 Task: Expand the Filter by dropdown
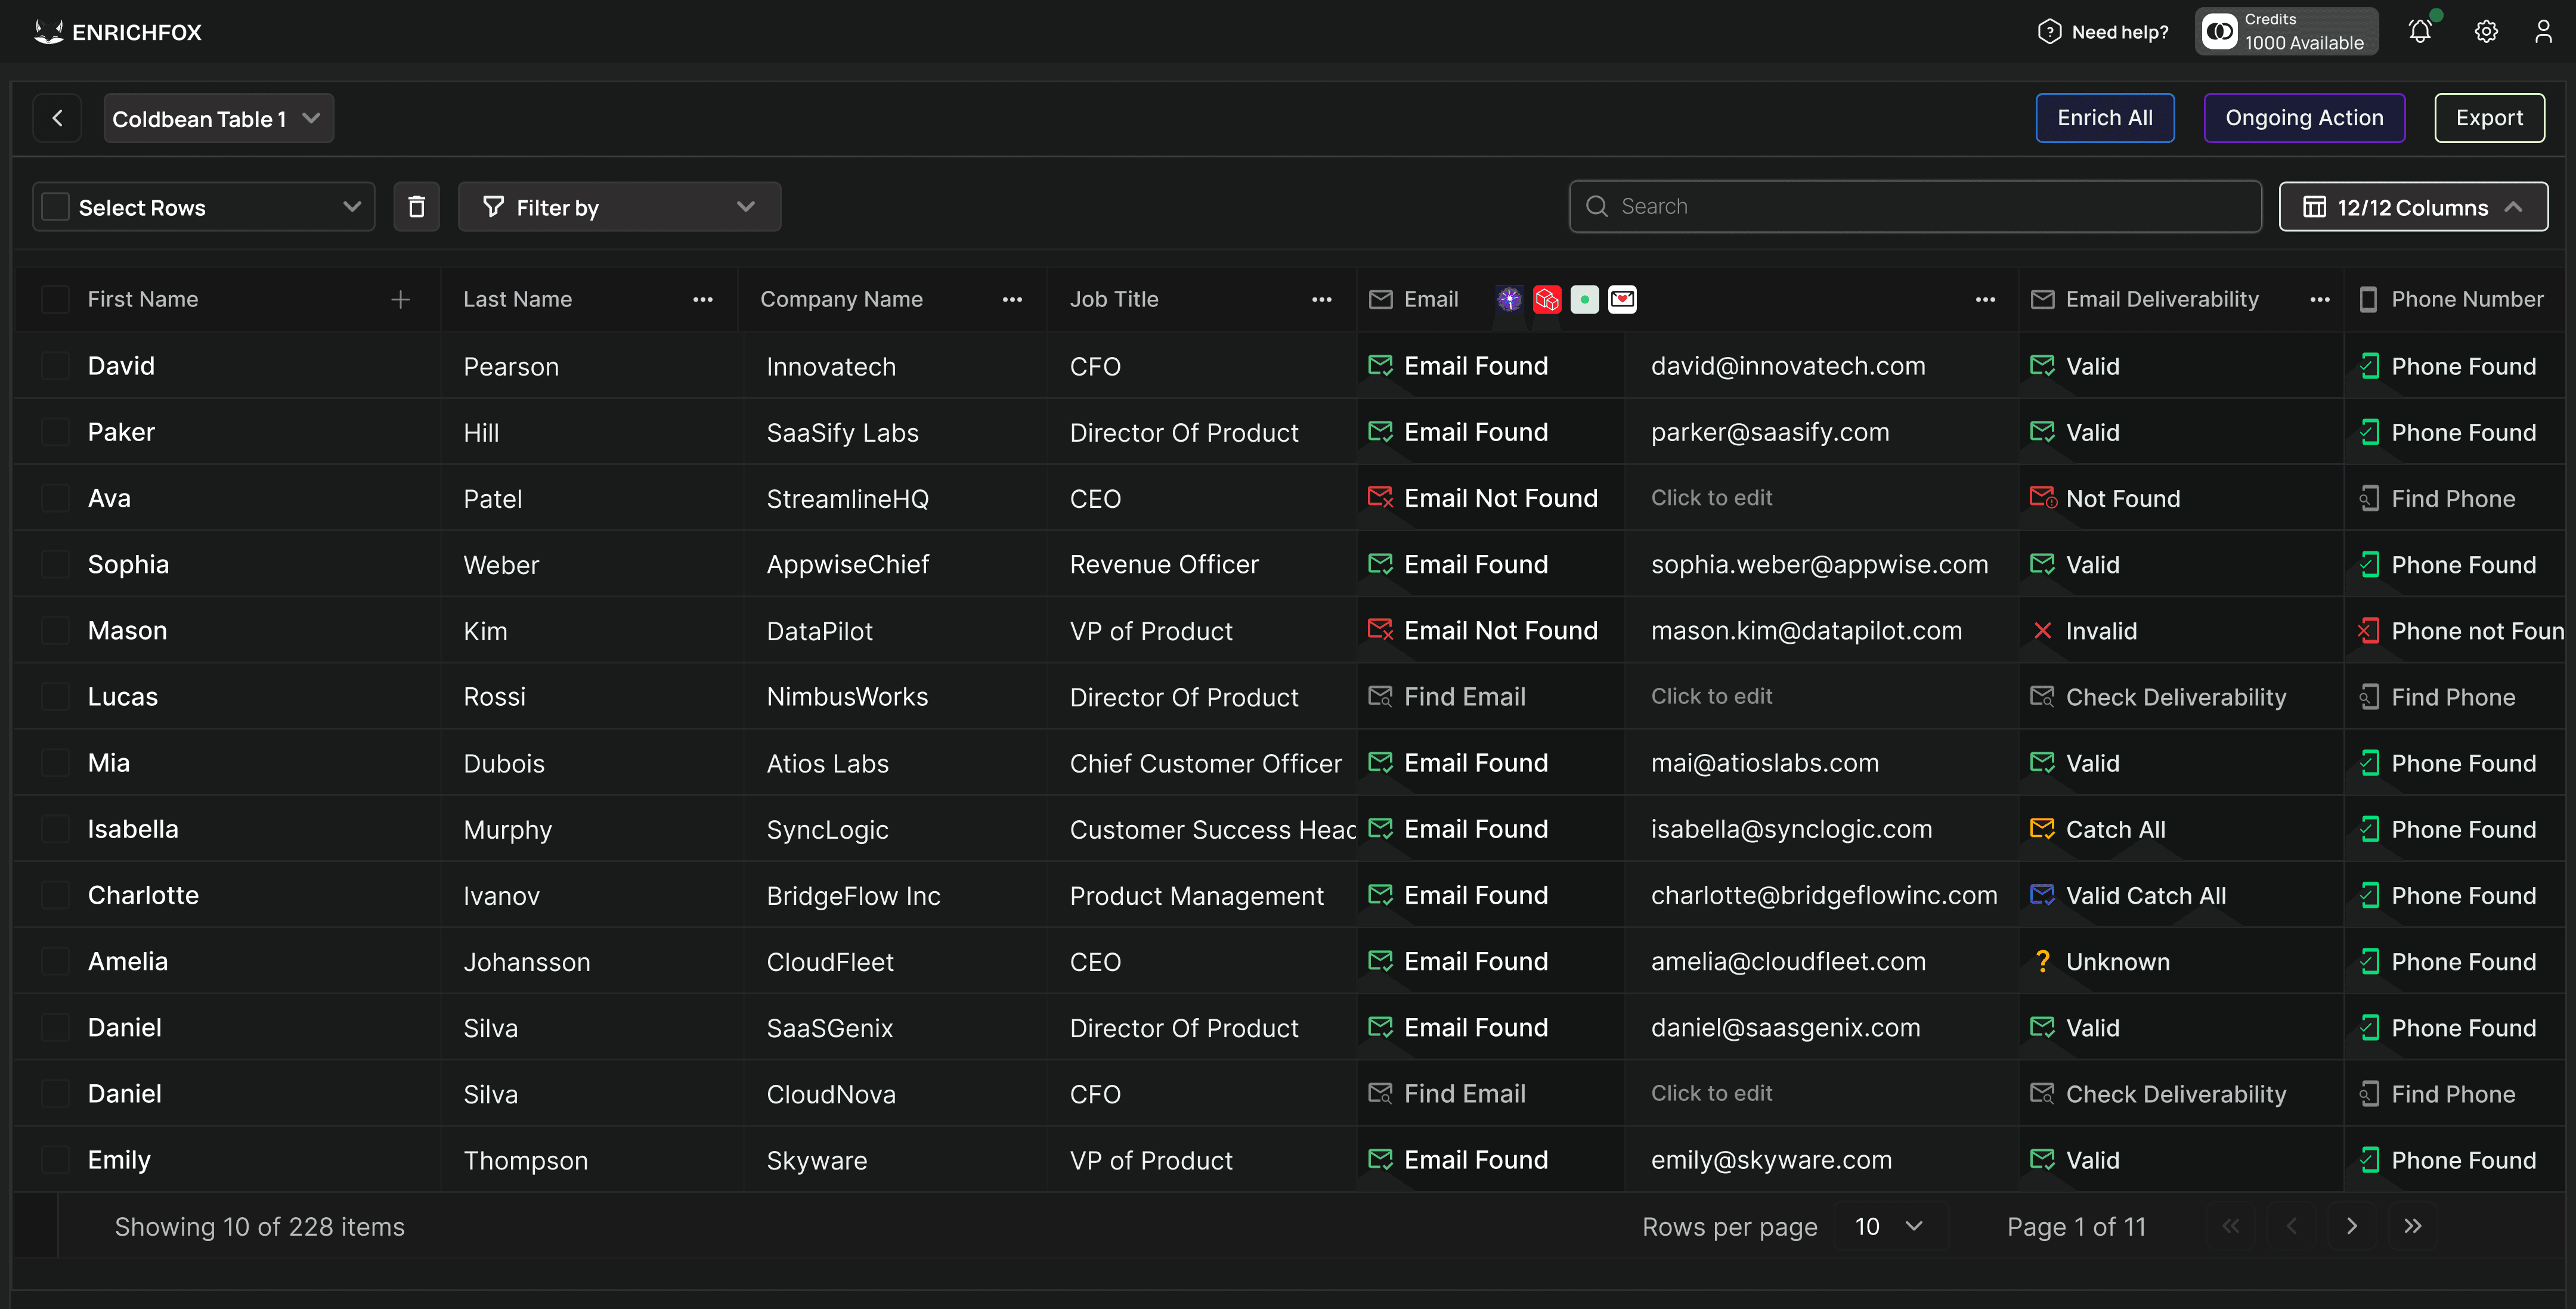coord(619,207)
